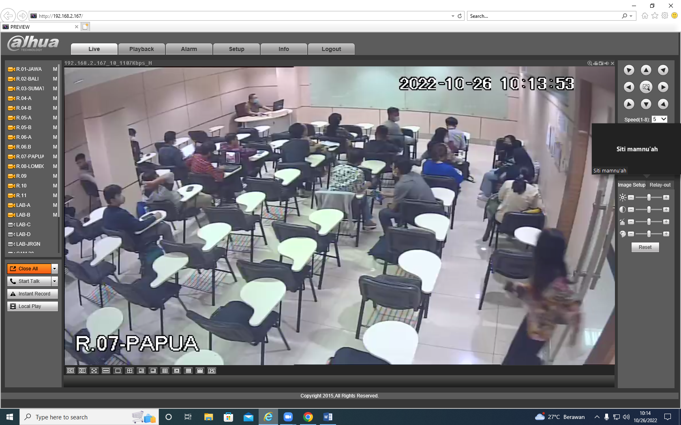681x425 pixels.
Task: Select 25-window split layout
Action: 212,371
